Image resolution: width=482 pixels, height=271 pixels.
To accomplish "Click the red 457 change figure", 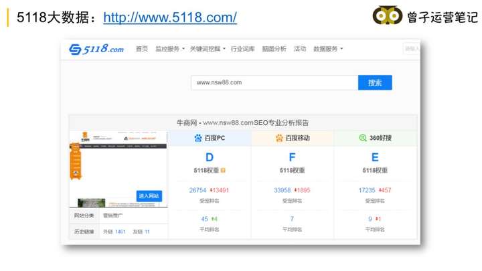I will coord(385,190).
